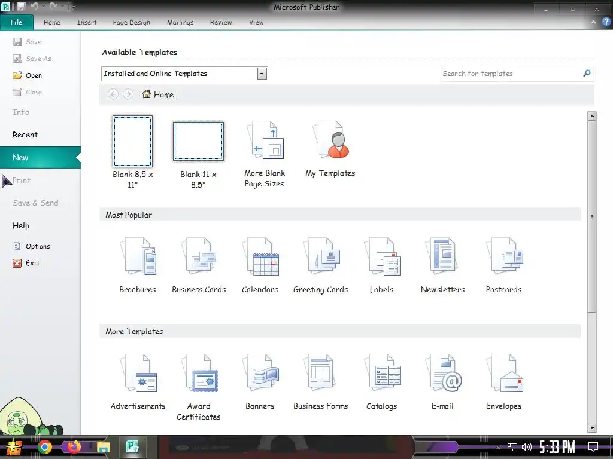
Task: Switch to the Page Design tab
Action: coord(131,22)
